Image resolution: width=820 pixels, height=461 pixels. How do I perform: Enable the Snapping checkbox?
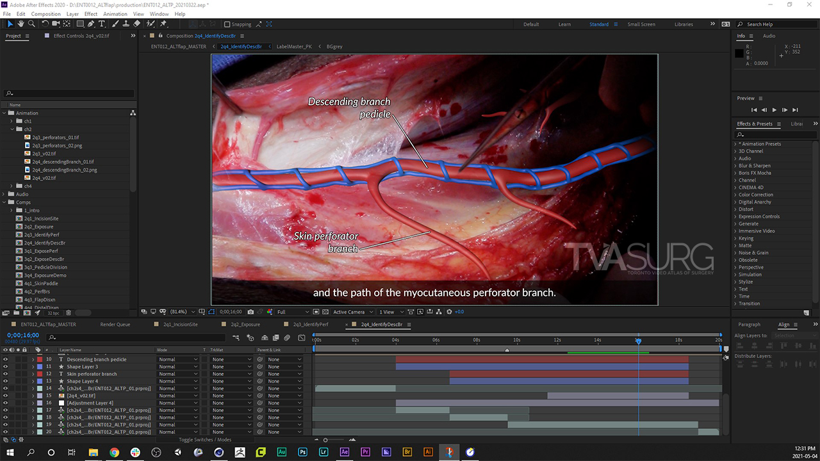227,24
